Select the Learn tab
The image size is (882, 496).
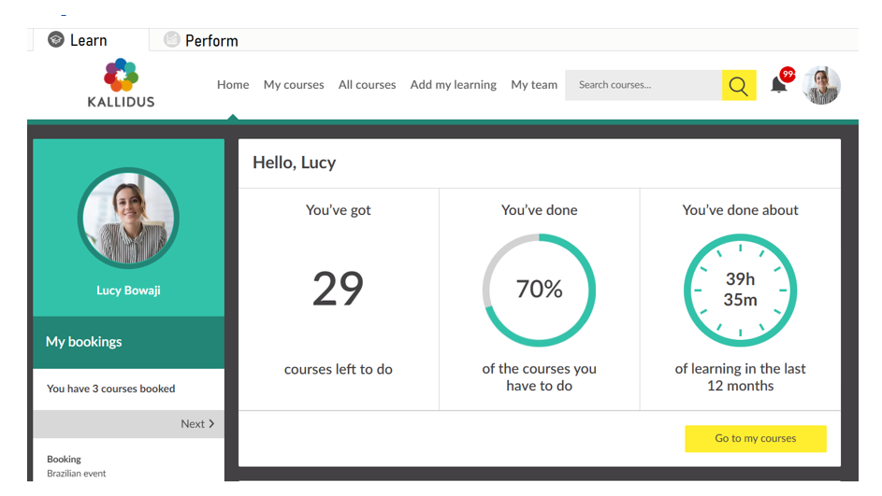[88, 40]
